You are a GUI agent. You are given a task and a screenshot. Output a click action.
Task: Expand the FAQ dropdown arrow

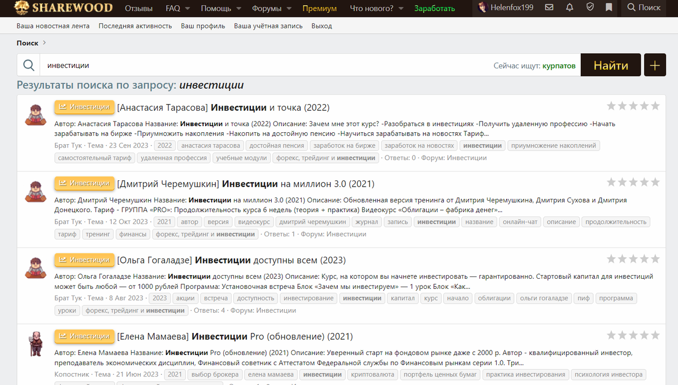(188, 8)
